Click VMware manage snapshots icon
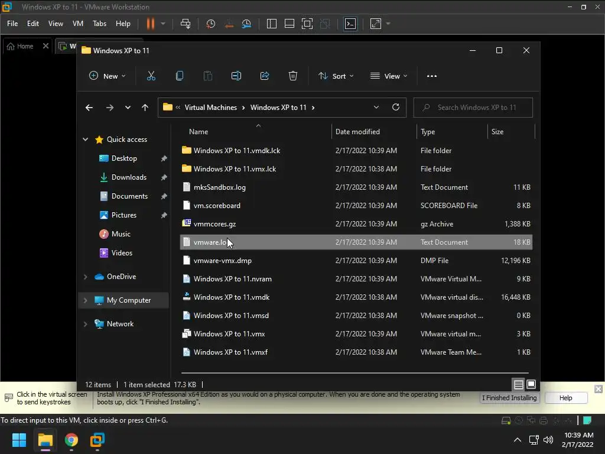The image size is (605, 454). [x=246, y=24]
